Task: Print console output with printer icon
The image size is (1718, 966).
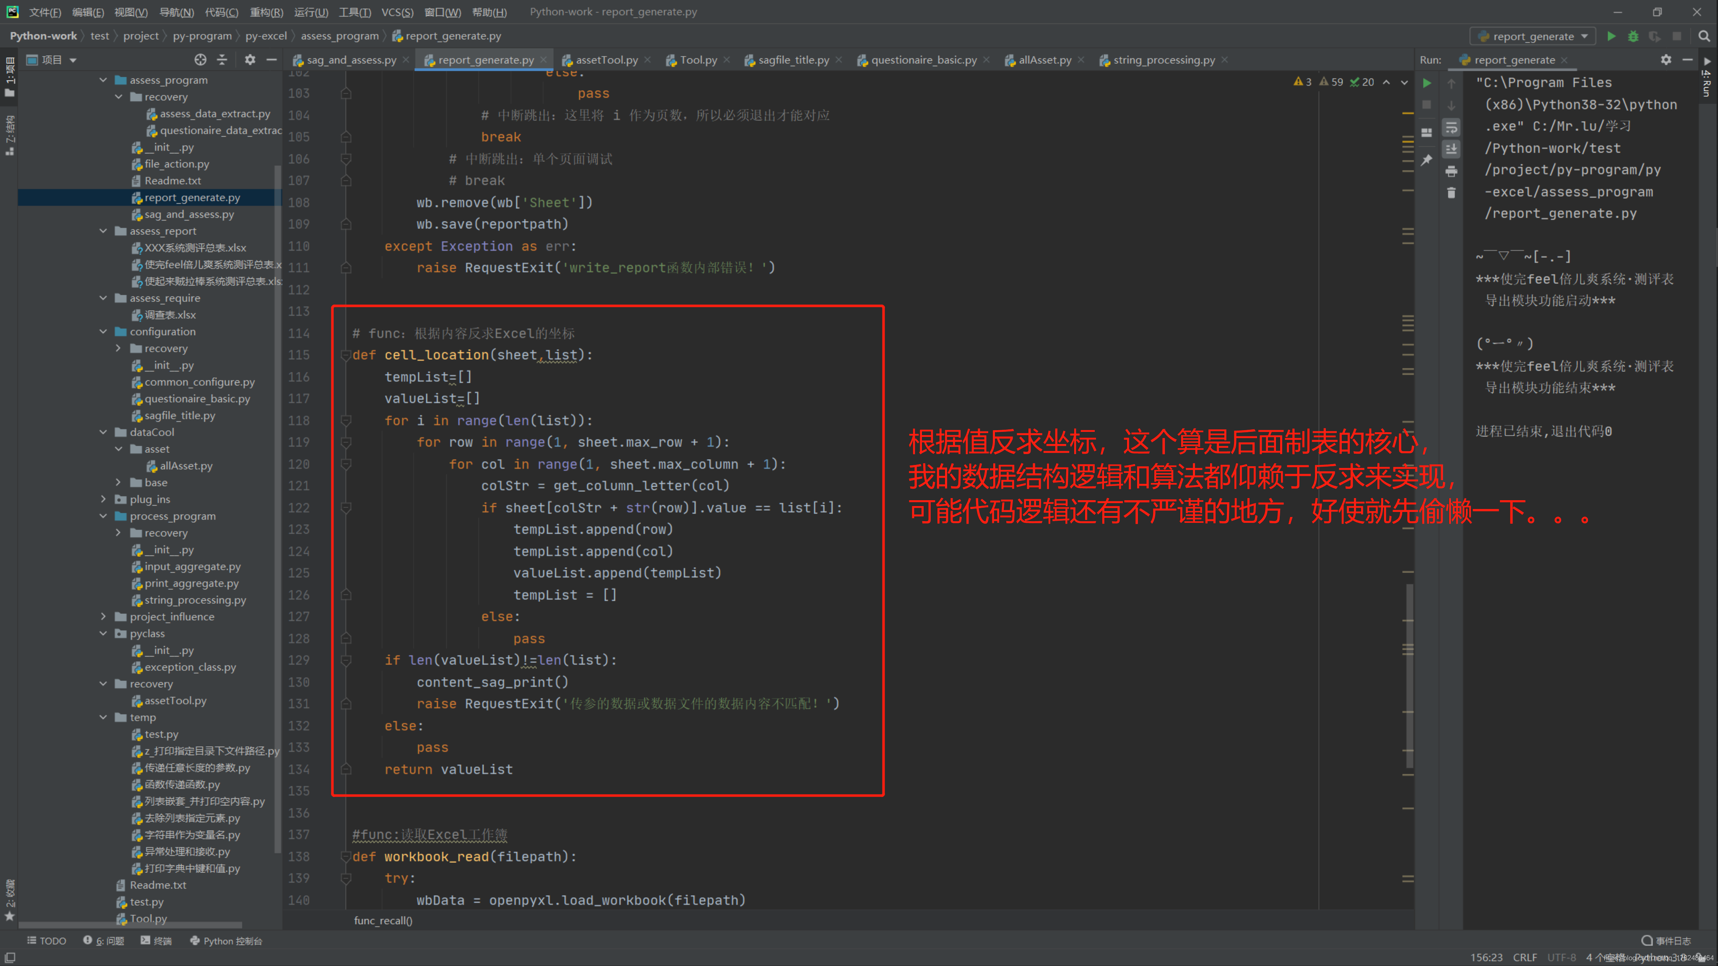Action: [x=1451, y=171]
